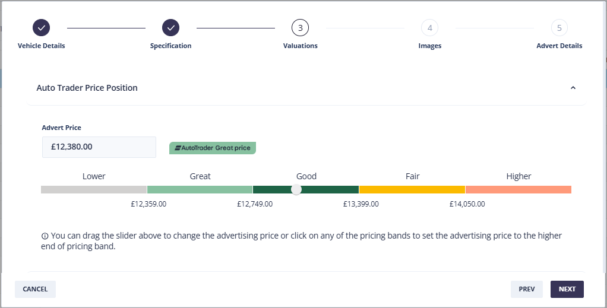Viewport: 607px width, 308px height.
Task: Open the Images step label
Action: [429, 46]
